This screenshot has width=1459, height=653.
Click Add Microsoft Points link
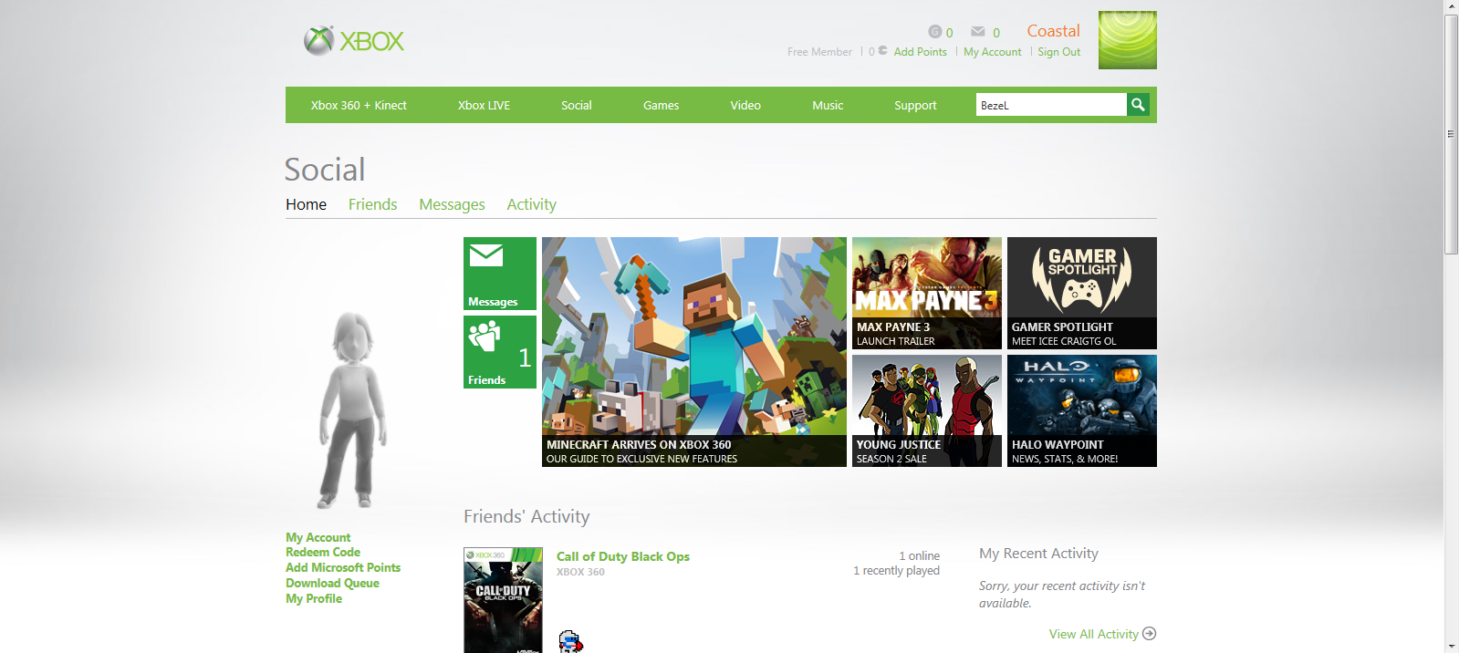pyautogui.click(x=343, y=567)
